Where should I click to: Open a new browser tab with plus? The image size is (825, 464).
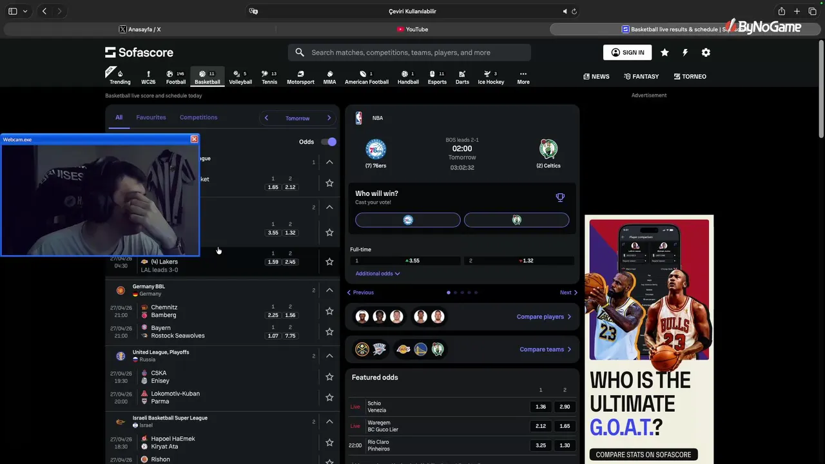pos(797,11)
